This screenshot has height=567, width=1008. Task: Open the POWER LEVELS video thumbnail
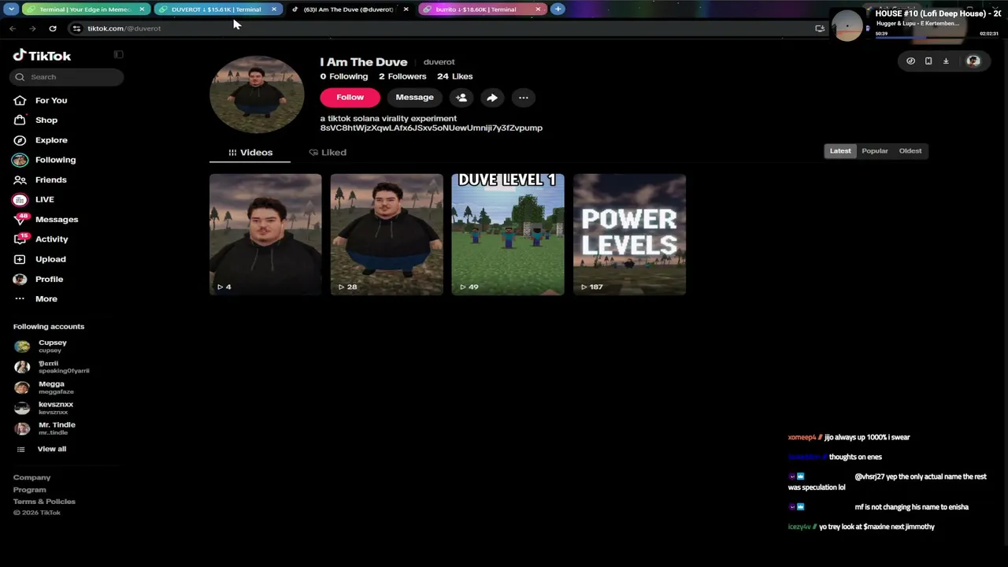click(x=629, y=235)
